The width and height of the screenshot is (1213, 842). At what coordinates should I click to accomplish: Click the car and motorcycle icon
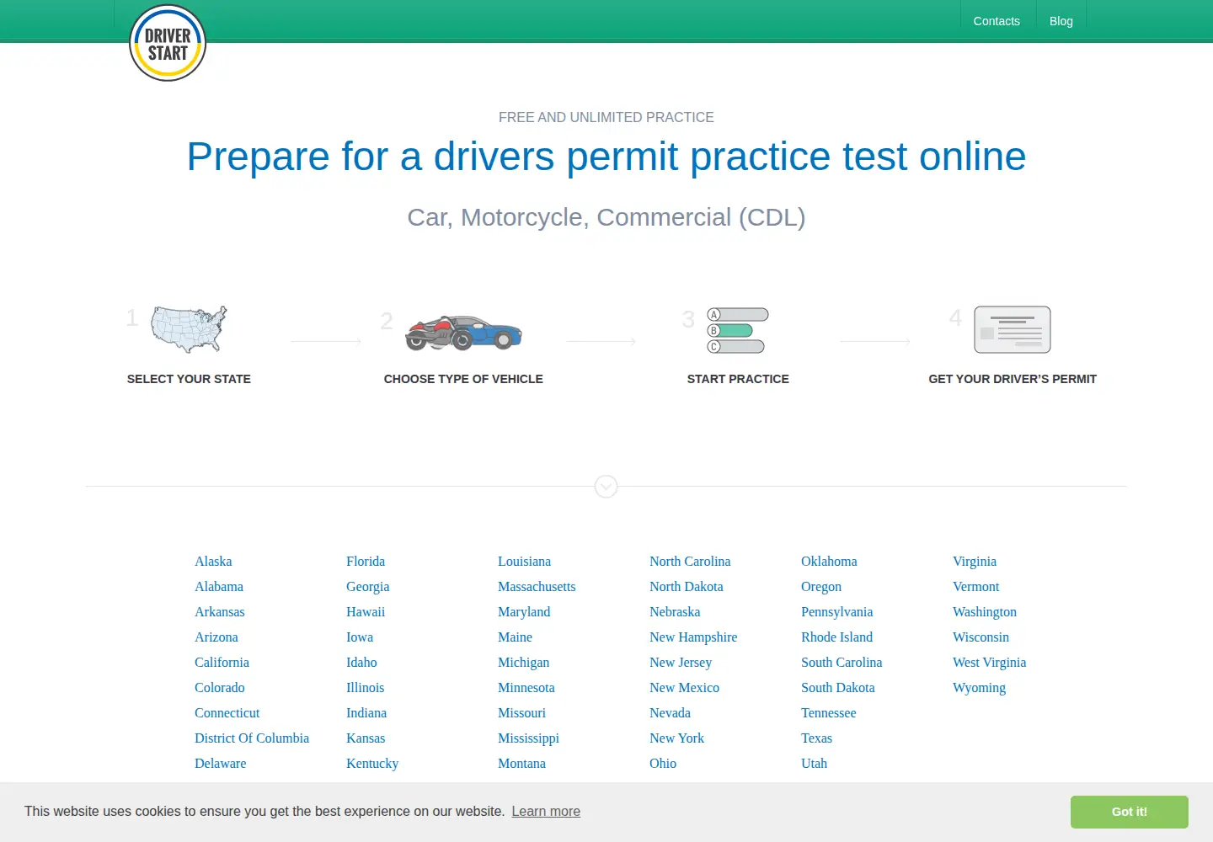463,333
